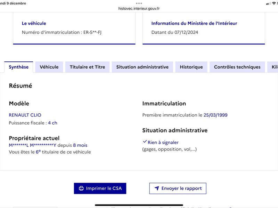Image resolution: width=278 pixels, height=208 pixels.
Task: Click the paper plane icon on Envoyer le rapport
Action: point(157,188)
